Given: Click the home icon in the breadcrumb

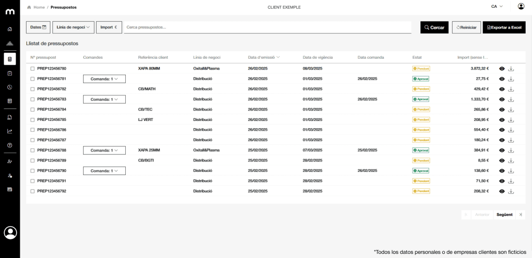Looking at the screenshot, I should point(29,7).
